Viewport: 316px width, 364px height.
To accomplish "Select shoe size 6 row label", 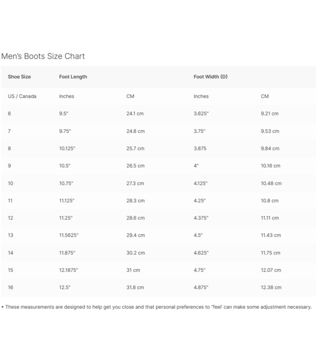I will pyautogui.click(x=9, y=114).
